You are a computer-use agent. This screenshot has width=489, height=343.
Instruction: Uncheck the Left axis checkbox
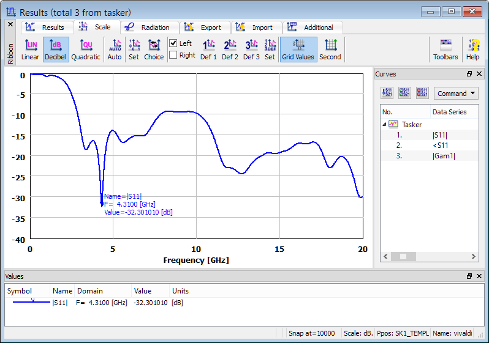coord(173,43)
